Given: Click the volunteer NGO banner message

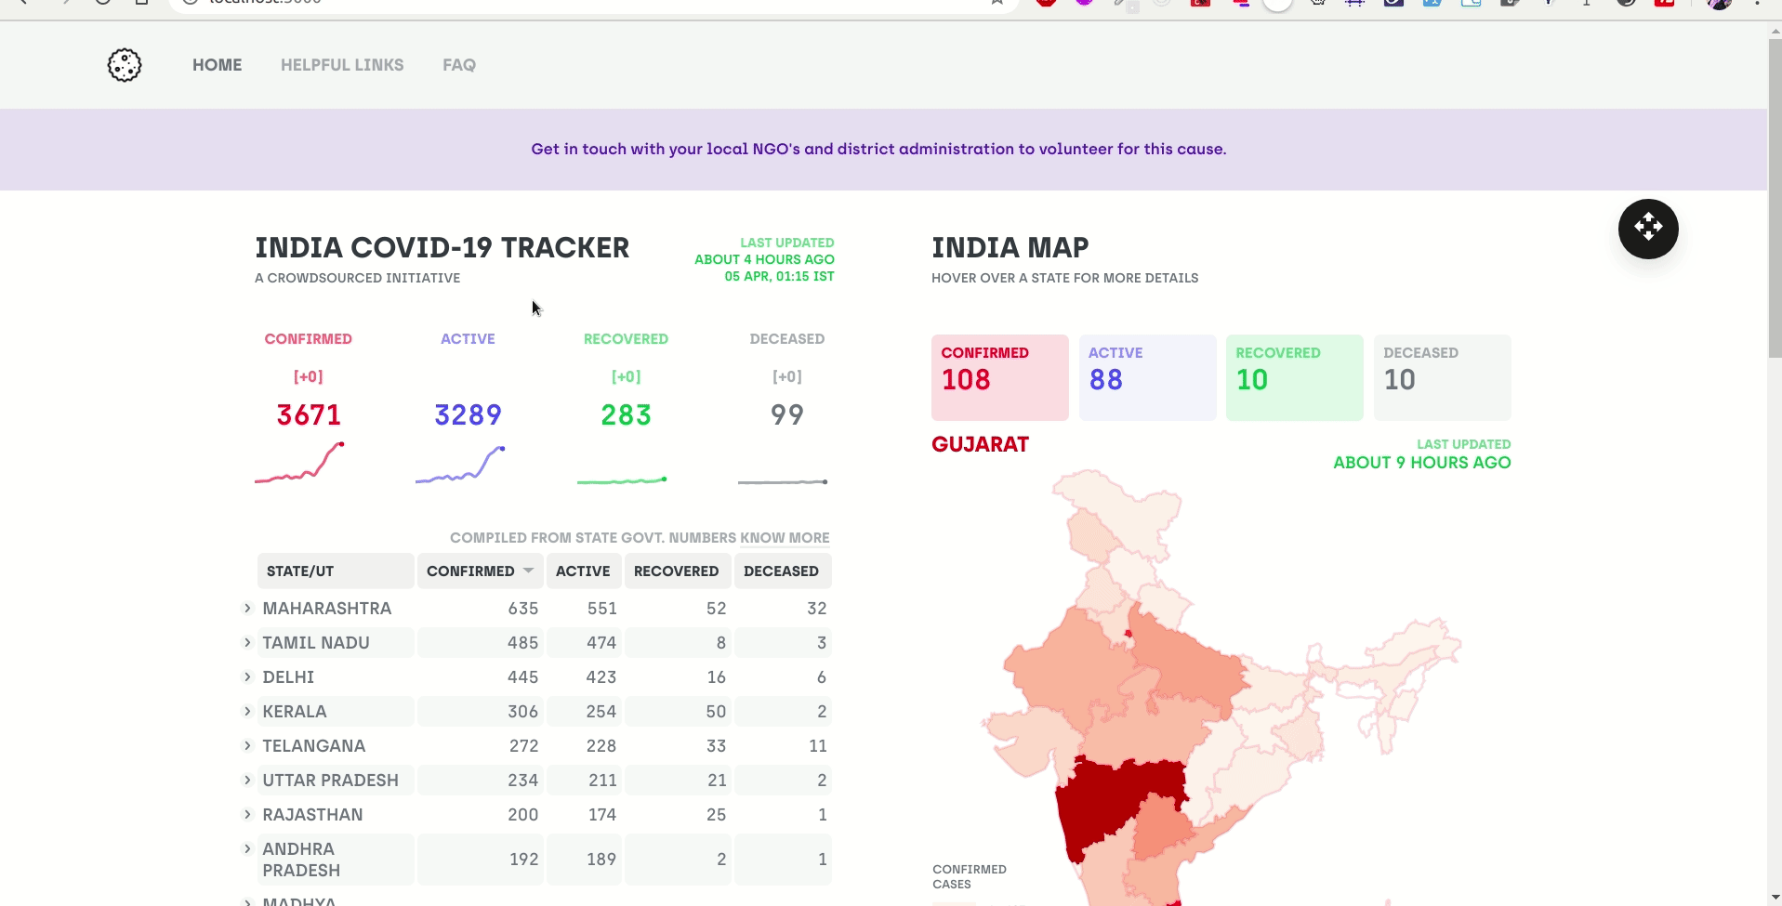Looking at the screenshot, I should (878, 149).
